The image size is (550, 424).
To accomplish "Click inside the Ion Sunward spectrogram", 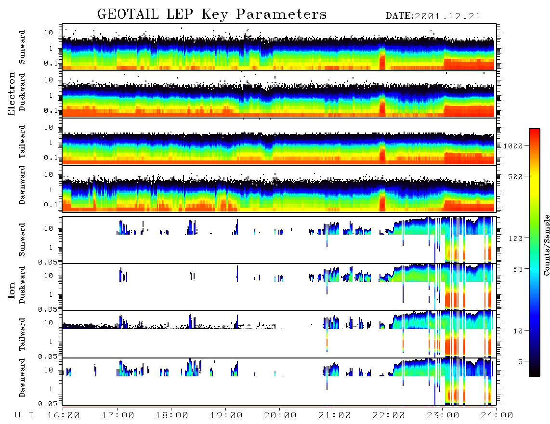I will pos(279,240).
